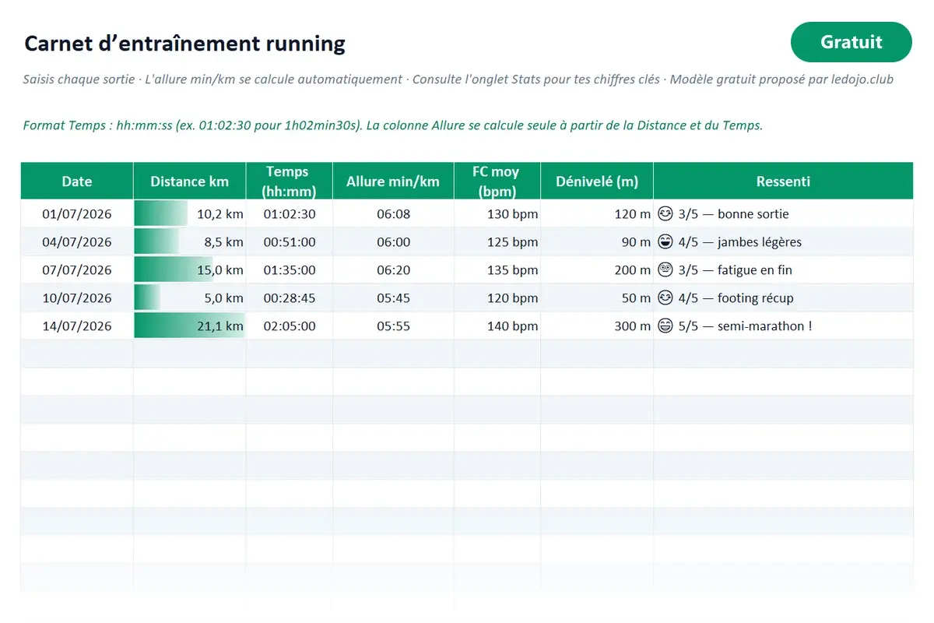Viewport: 934px width, 623px height.
Task: Select the Distance km column header
Action: click(x=190, y=181)
